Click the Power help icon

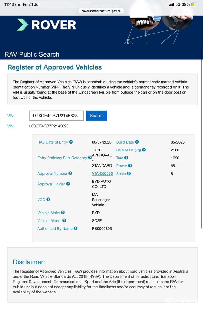(x=130, y=165)
